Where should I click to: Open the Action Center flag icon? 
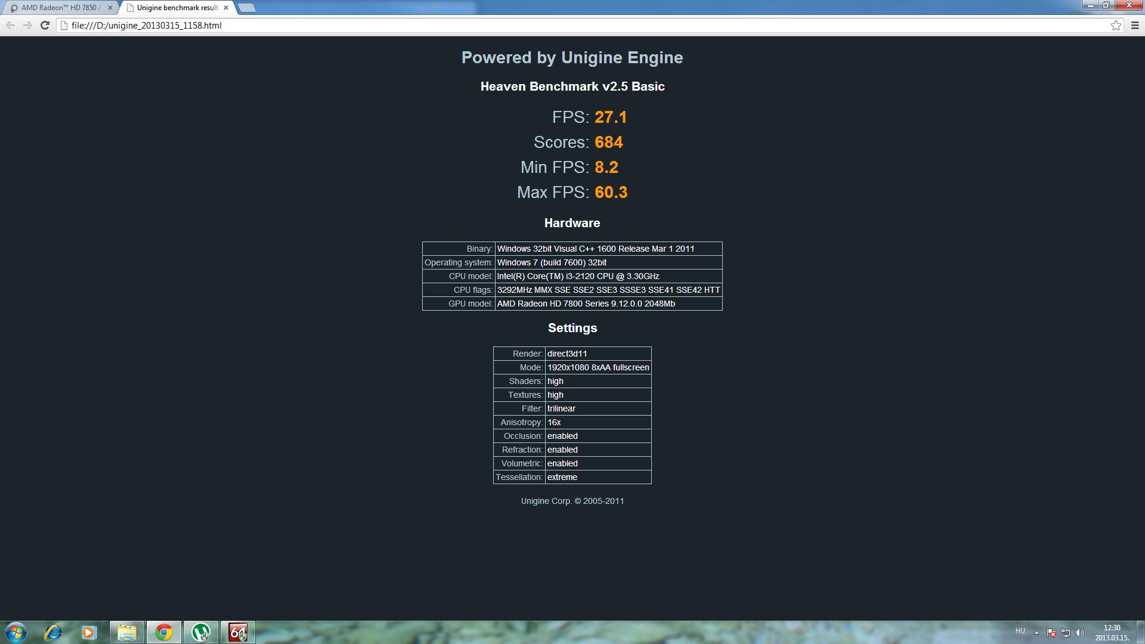pyautogui.click(x=1051, y=633)
